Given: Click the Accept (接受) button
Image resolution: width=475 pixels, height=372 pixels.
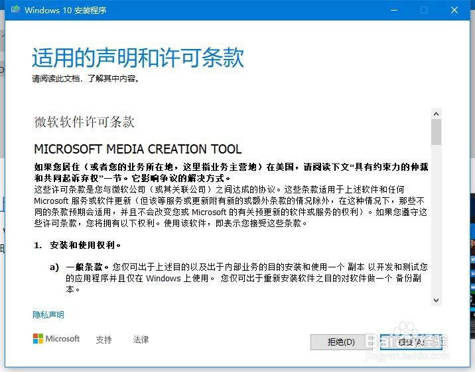Looking at the screenshot, I should 411,342.
